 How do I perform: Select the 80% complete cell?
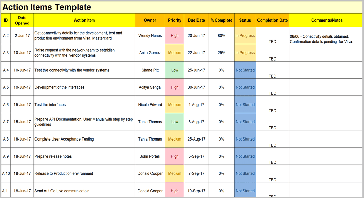tap(221, 36)
